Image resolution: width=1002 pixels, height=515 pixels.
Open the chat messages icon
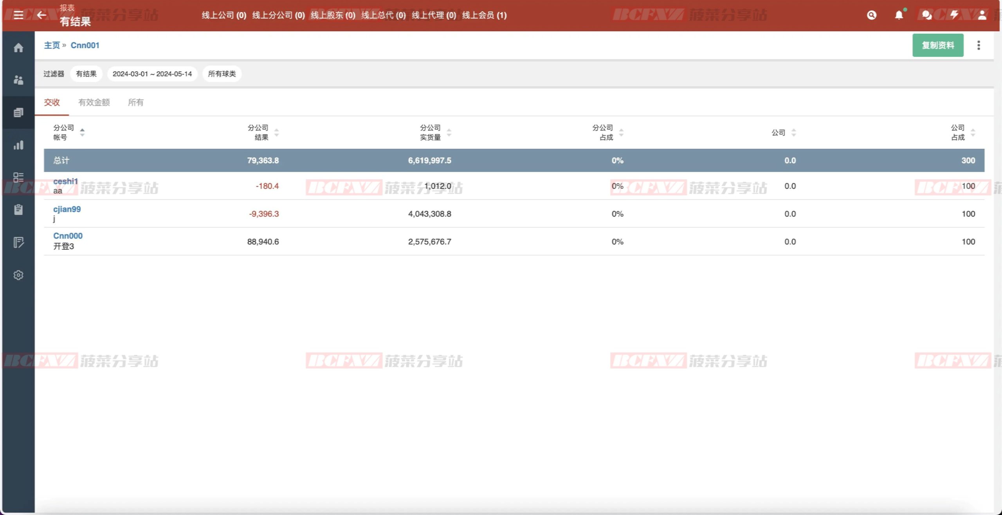pos(926,15)
